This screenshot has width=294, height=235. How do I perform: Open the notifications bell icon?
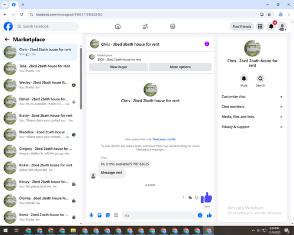click(271, 26)
